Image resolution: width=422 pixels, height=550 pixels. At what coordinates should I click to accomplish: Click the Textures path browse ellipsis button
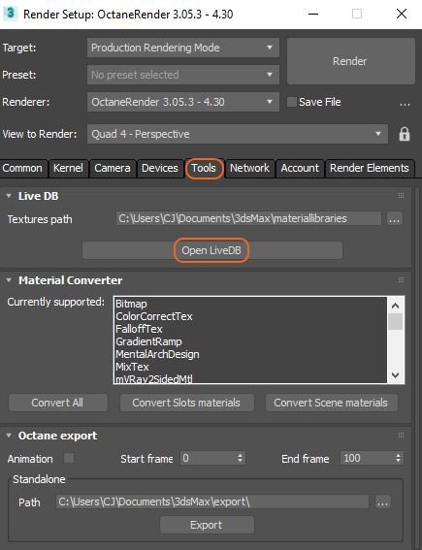click(x=394, y=219)
